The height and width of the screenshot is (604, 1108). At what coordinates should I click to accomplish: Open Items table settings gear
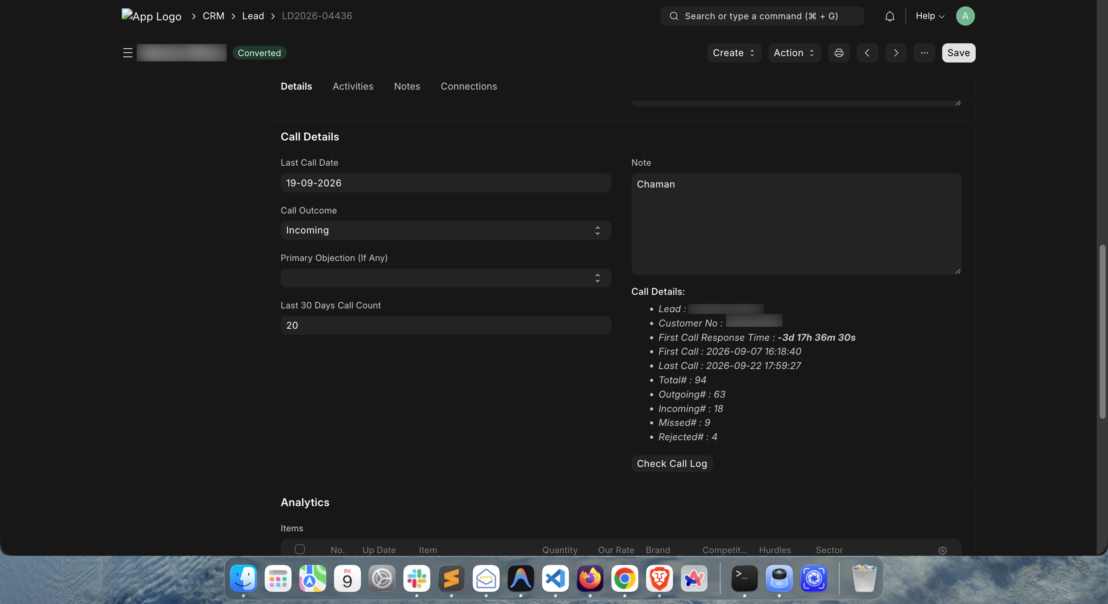click(x=942, y=550)
